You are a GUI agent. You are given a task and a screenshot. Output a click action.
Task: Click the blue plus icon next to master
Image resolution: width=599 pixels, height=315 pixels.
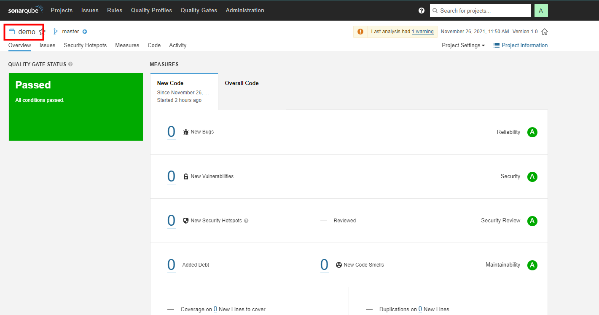pyautogui.click(x=85, y=32)
